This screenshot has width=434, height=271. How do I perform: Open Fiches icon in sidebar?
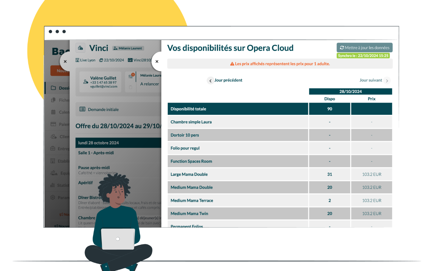[53, 100]
